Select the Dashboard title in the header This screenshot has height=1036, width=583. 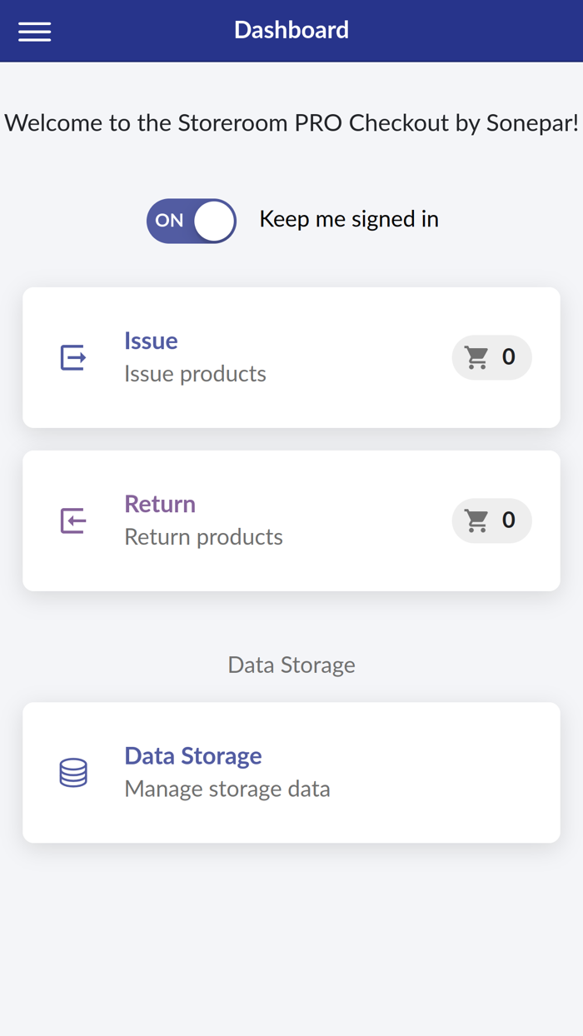click(291, 30)
